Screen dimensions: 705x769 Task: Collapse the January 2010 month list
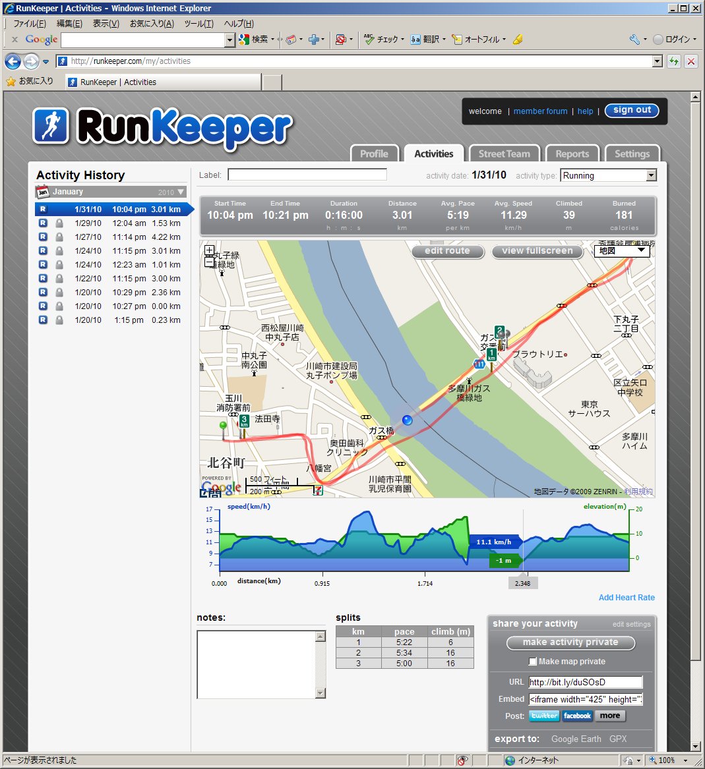coord(181,192)
